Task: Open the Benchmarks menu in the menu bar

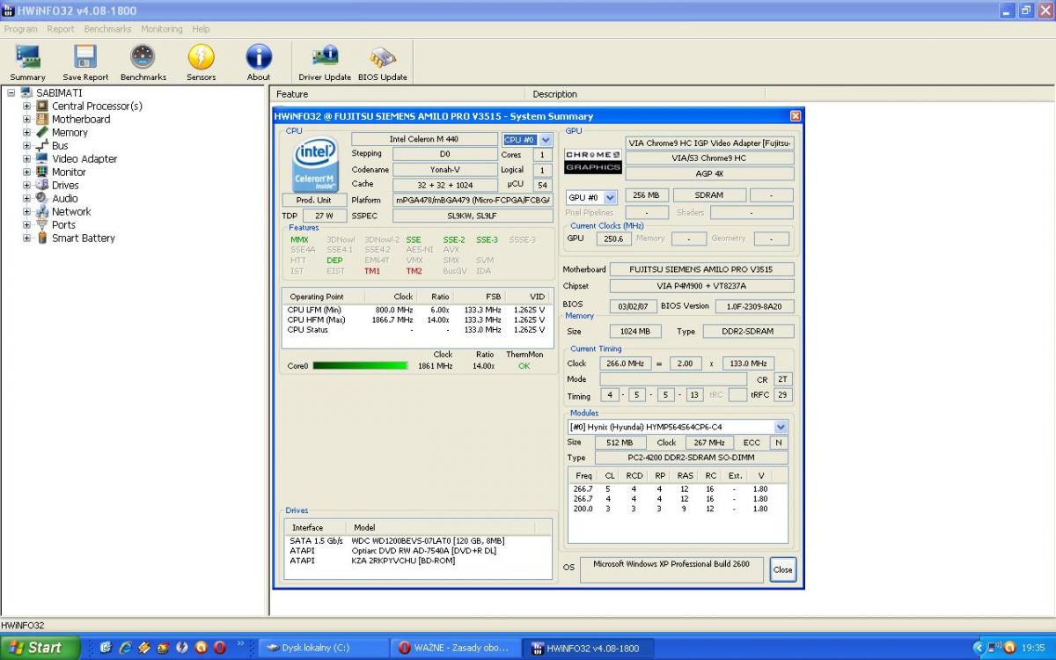Action: (x=107, y=29)
